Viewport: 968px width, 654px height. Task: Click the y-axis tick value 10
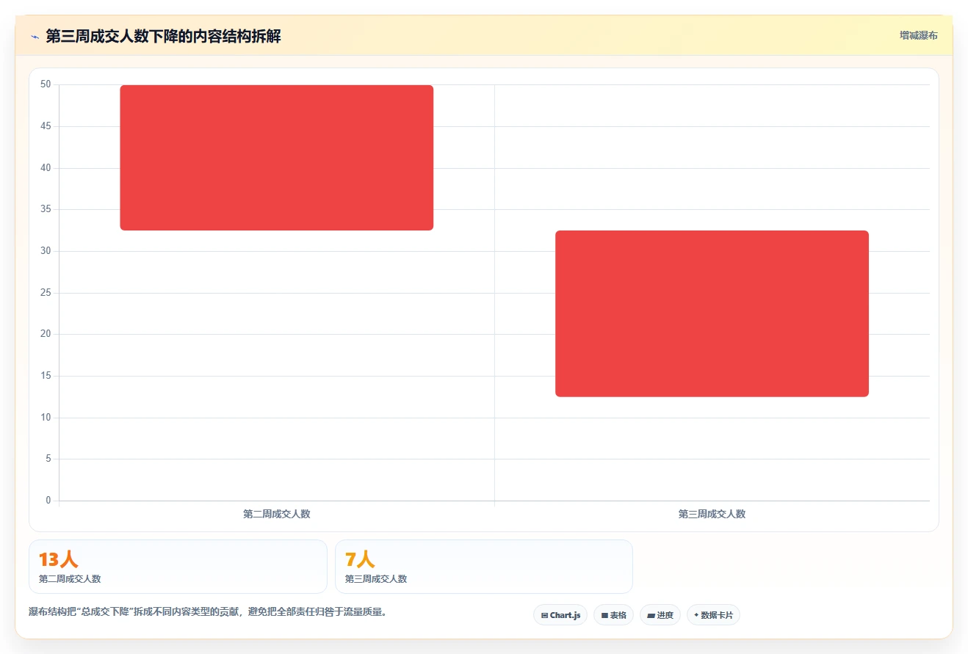[46, 418]
